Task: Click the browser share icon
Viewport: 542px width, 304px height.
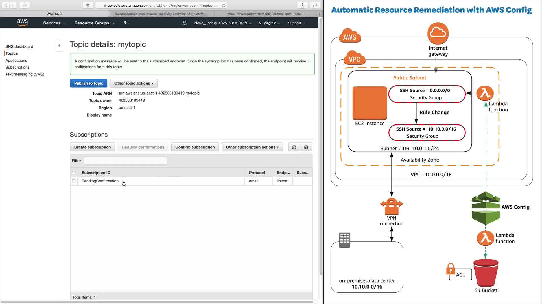Action: pyautogui.click(x=302, y=5)
